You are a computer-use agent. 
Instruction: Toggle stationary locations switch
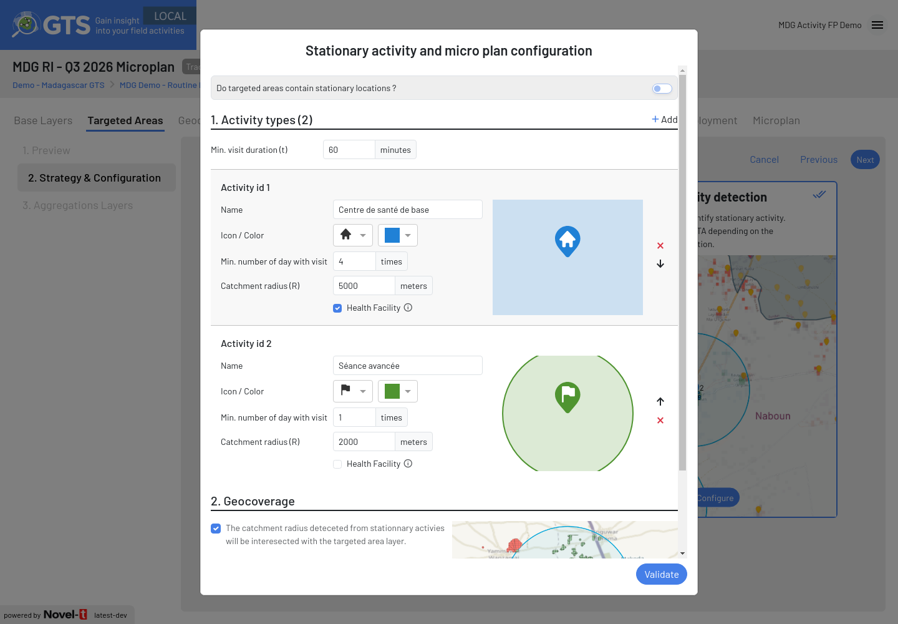[662, 89]
